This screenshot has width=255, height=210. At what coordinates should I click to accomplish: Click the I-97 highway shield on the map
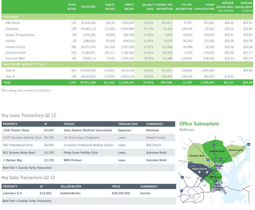pyautogui.click(x=216, y=180)
